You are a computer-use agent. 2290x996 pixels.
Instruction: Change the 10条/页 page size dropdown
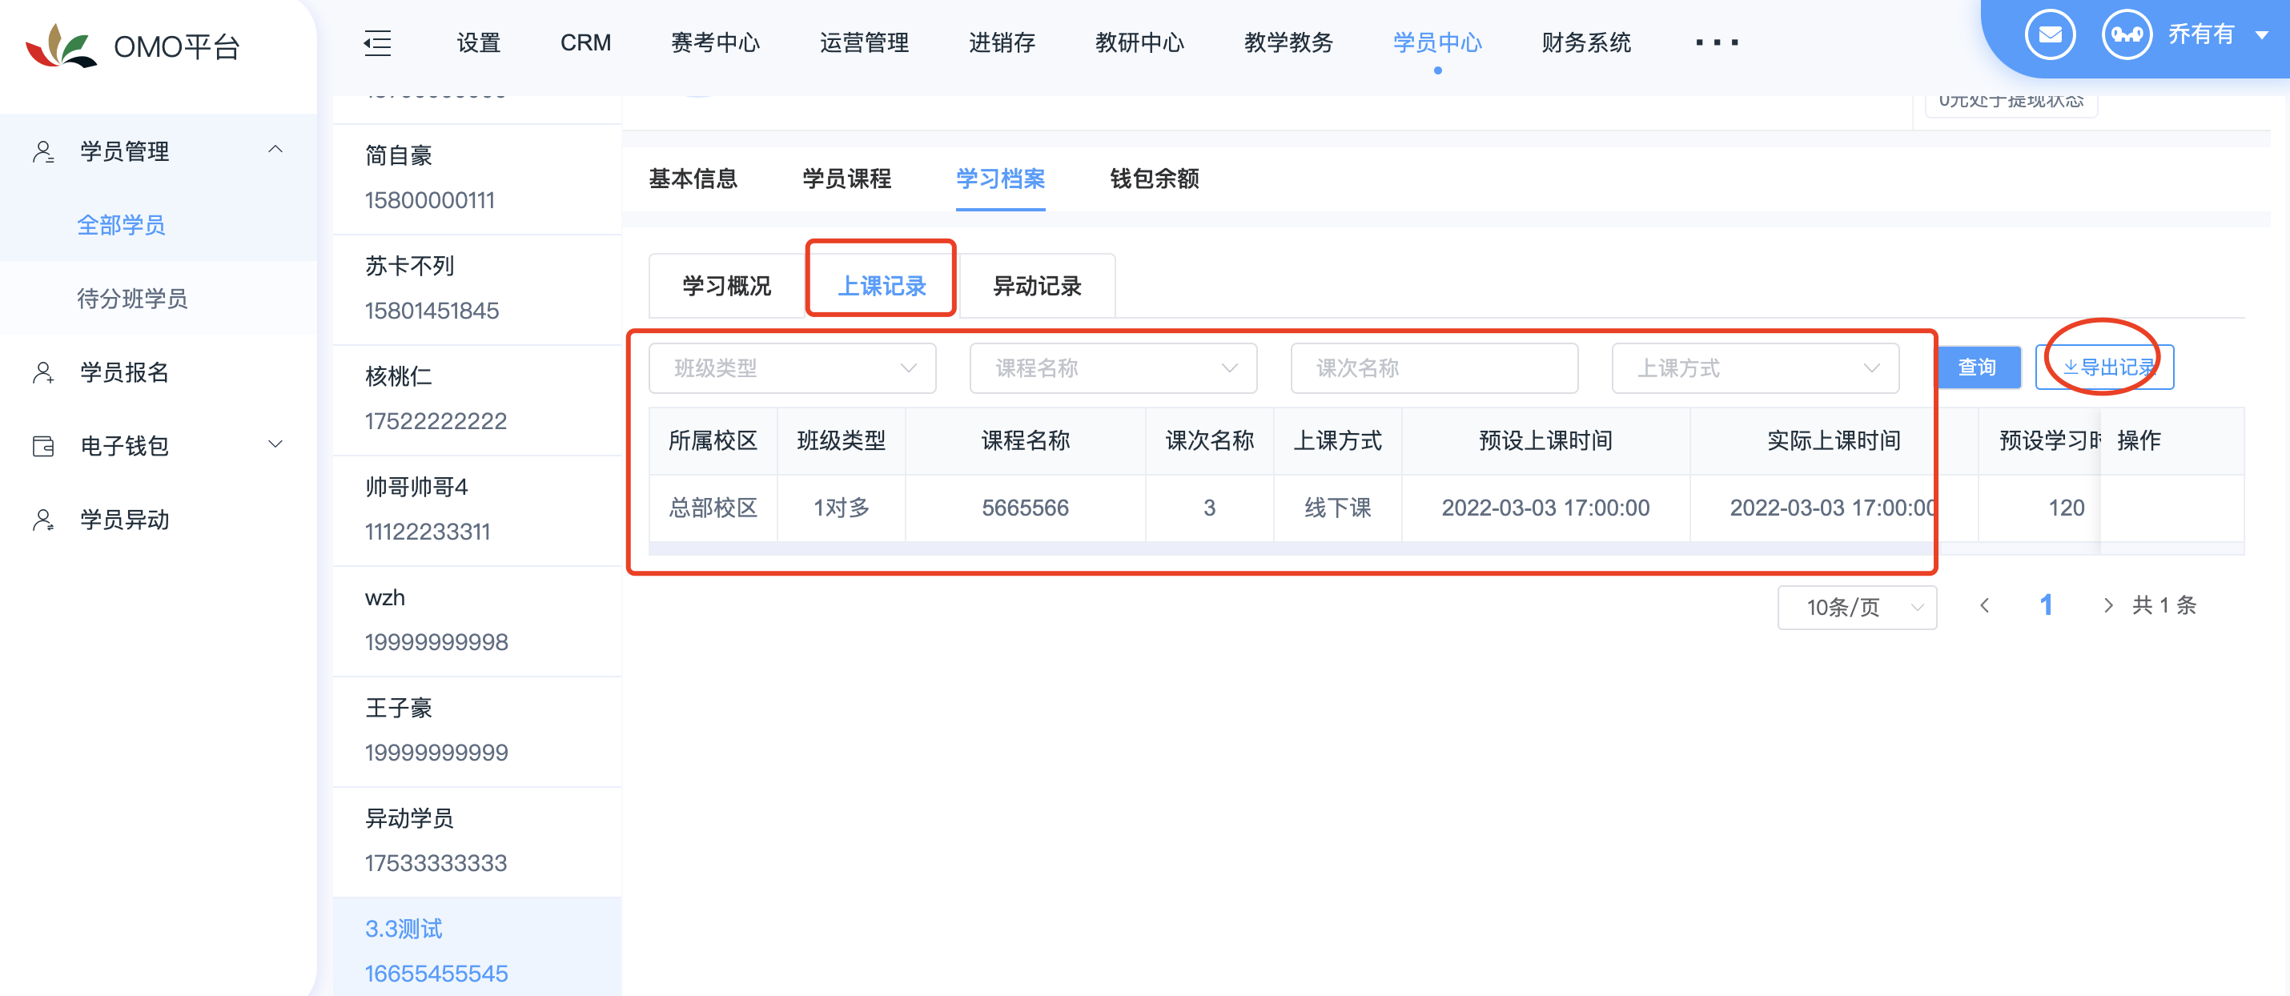(1857, 608)
